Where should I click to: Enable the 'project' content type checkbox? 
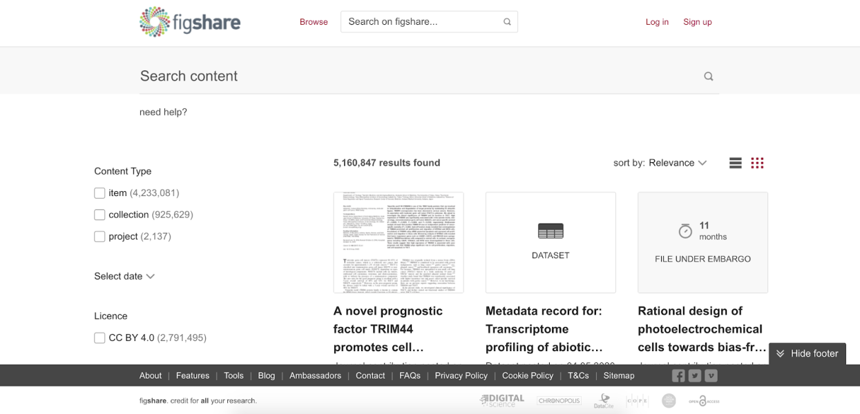point(99,237)
